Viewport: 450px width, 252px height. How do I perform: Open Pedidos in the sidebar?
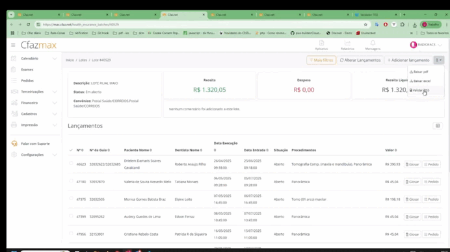(27, 81)
